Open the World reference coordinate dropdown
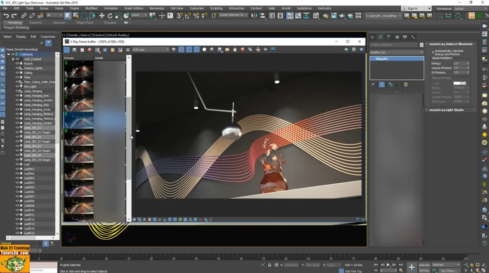The width and height of the screenshot is (489, 273). click(139, 15)
